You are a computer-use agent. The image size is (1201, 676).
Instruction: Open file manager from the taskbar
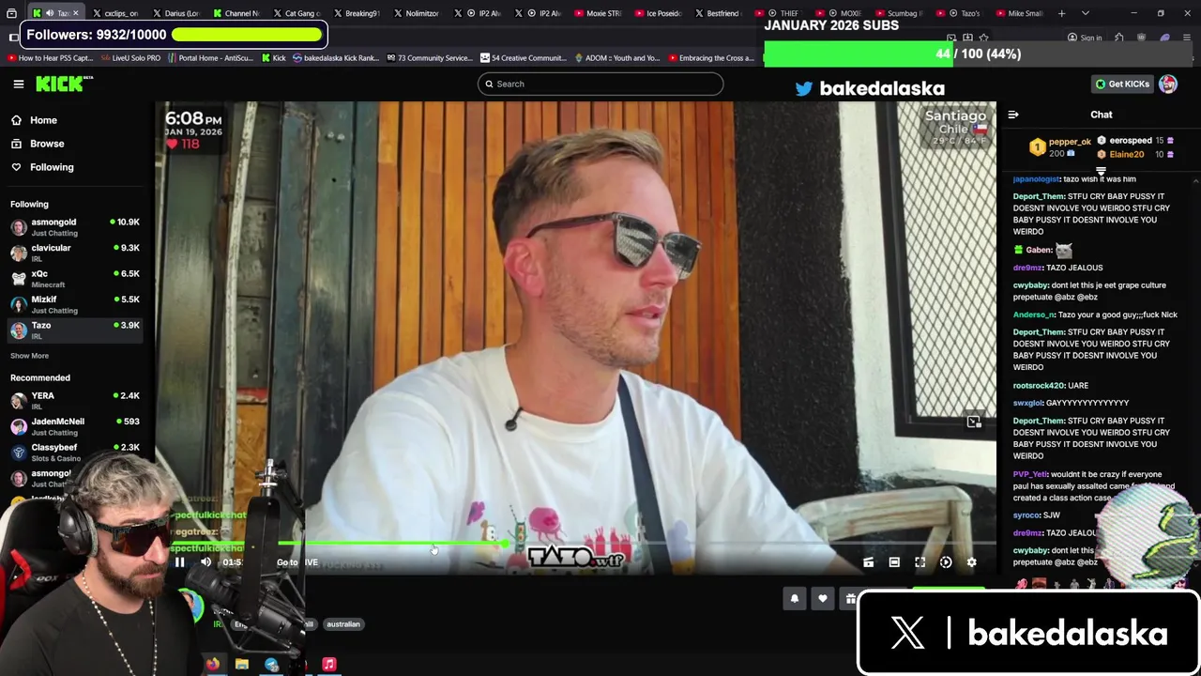point(242,664)
